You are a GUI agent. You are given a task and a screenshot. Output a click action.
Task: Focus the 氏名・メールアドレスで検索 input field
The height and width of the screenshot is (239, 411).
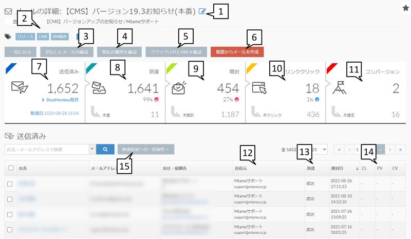(x=47, y=149)
